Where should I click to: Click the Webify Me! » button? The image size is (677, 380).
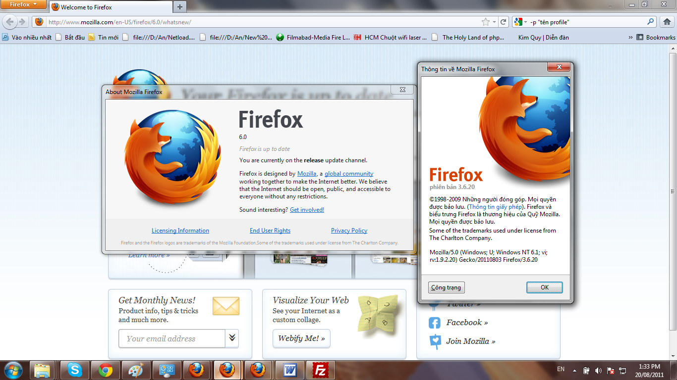301,338
